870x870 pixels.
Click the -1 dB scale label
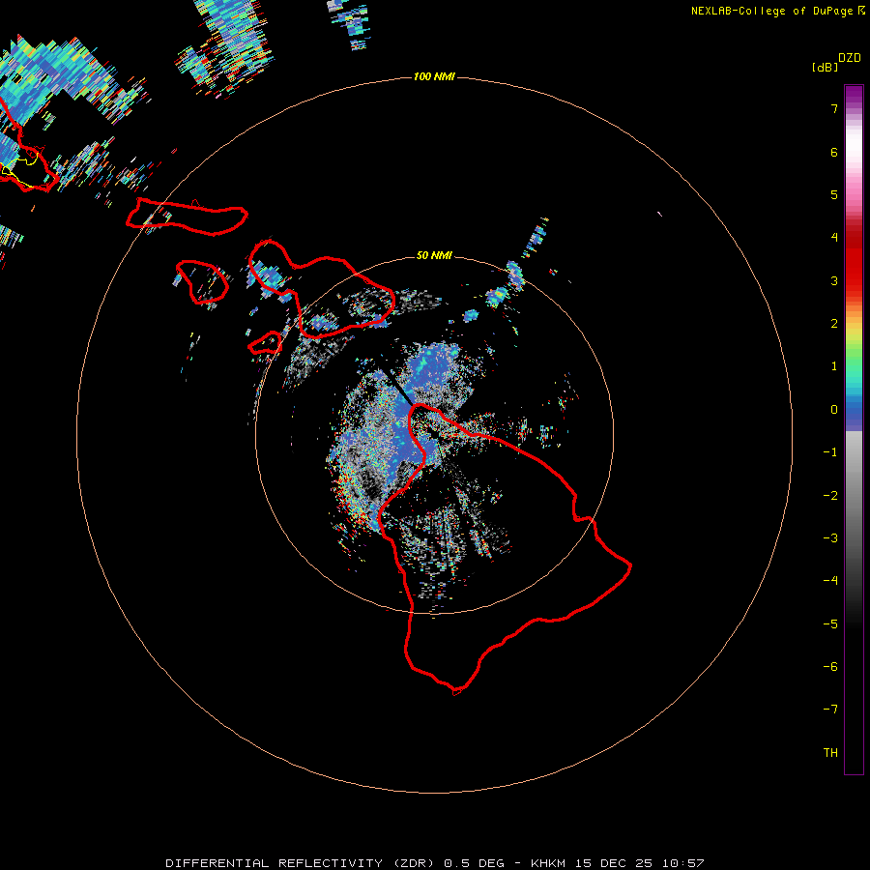(830, 452)
